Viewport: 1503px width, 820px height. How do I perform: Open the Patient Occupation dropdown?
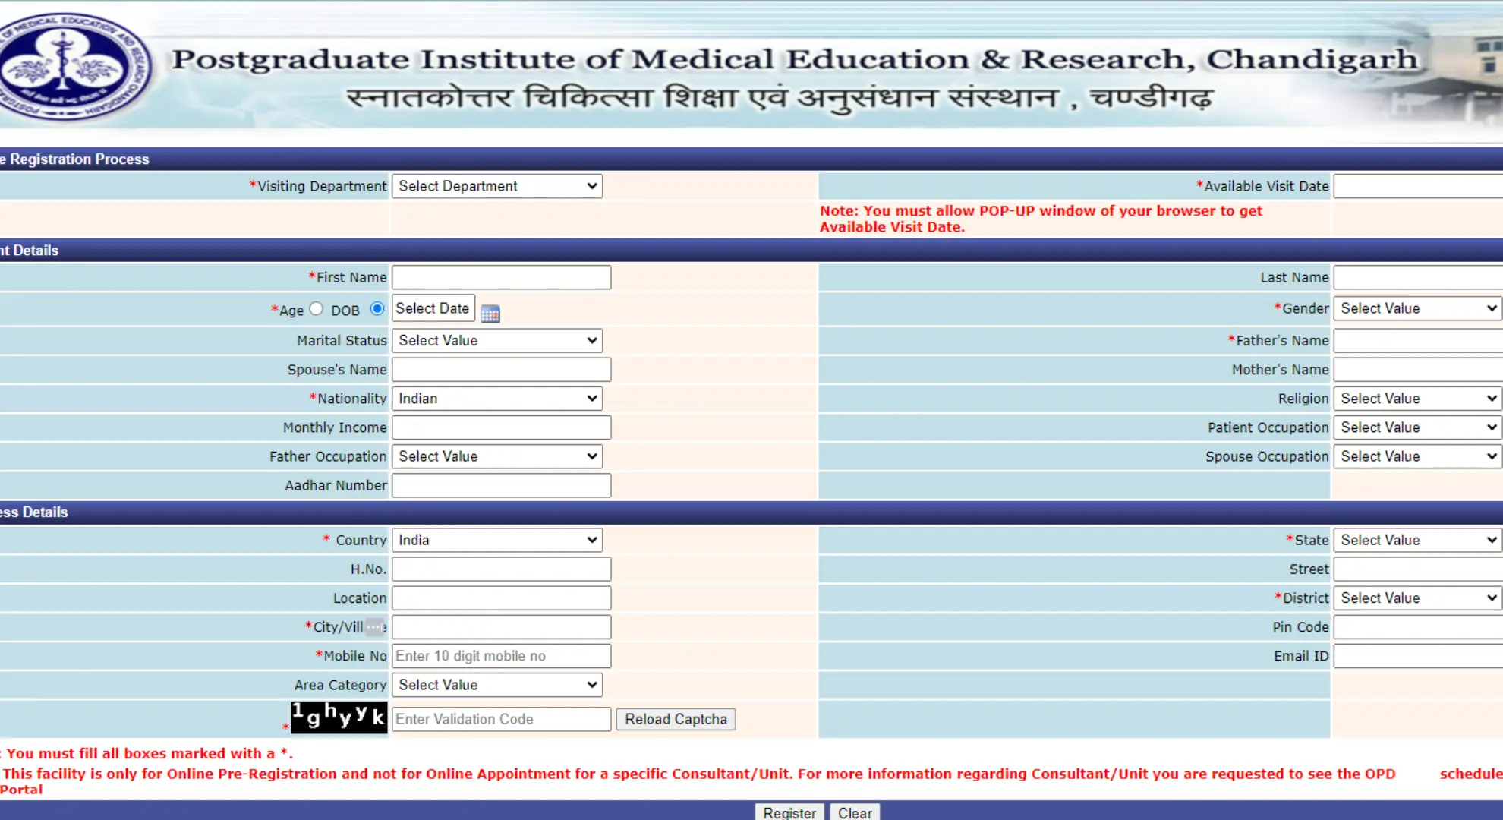coord(1418,427)
